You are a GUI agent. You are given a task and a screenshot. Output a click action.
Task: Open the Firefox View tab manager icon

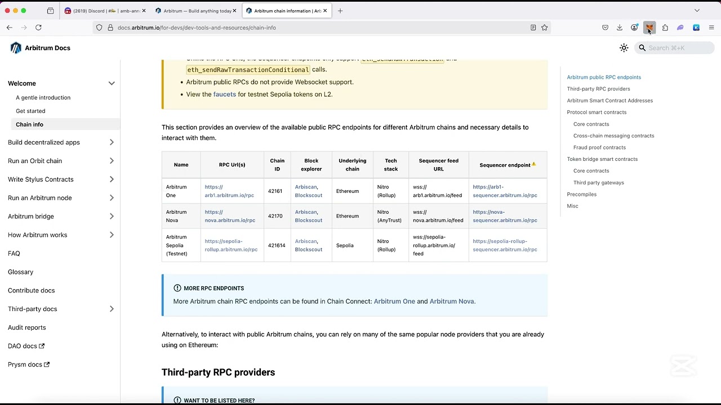pos(51,11)
